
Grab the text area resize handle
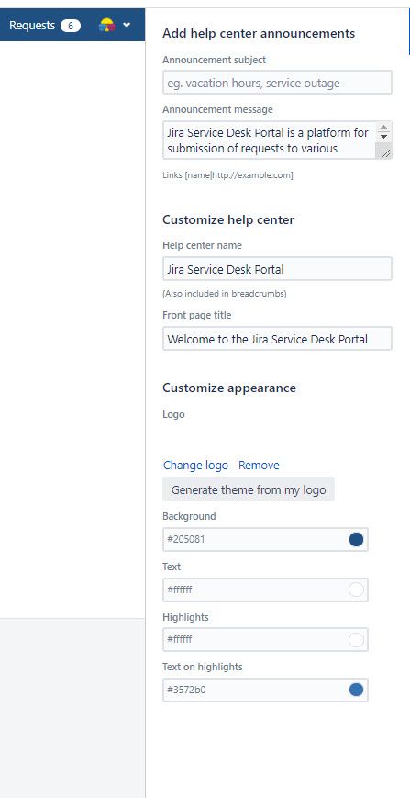point(385,152)
